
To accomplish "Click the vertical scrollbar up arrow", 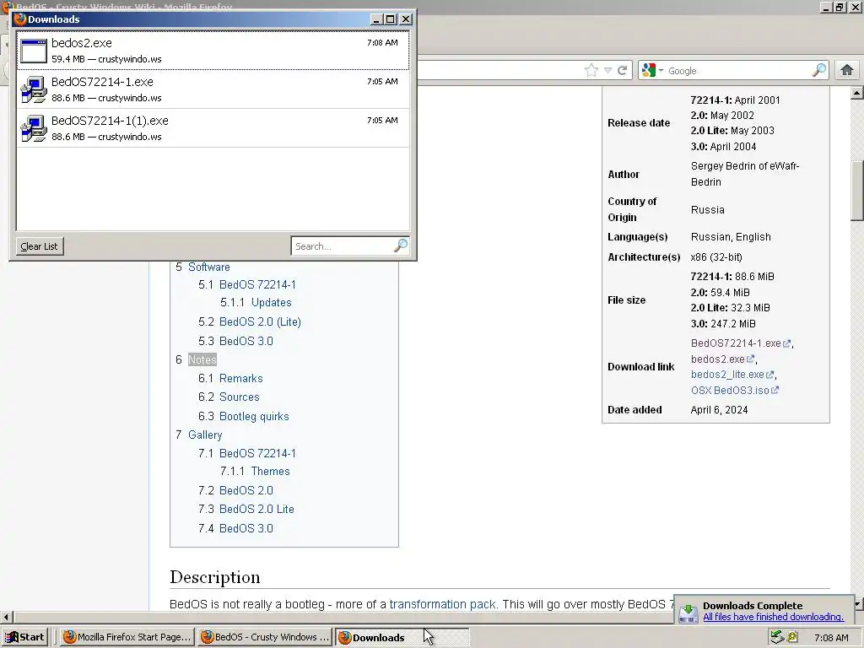I will click(x=857, y=93).
